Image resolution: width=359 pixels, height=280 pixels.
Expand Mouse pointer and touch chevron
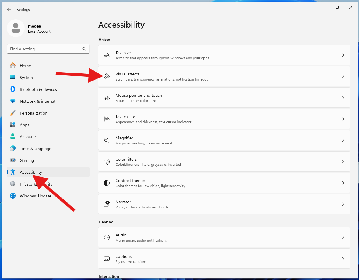[x=343, y=98]
